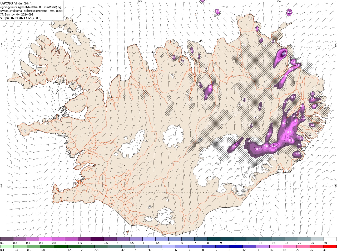Screen dimensions: 337x252
Task: Click the dark teal legend swatch labeled 8
Action: tap(213, 239)
